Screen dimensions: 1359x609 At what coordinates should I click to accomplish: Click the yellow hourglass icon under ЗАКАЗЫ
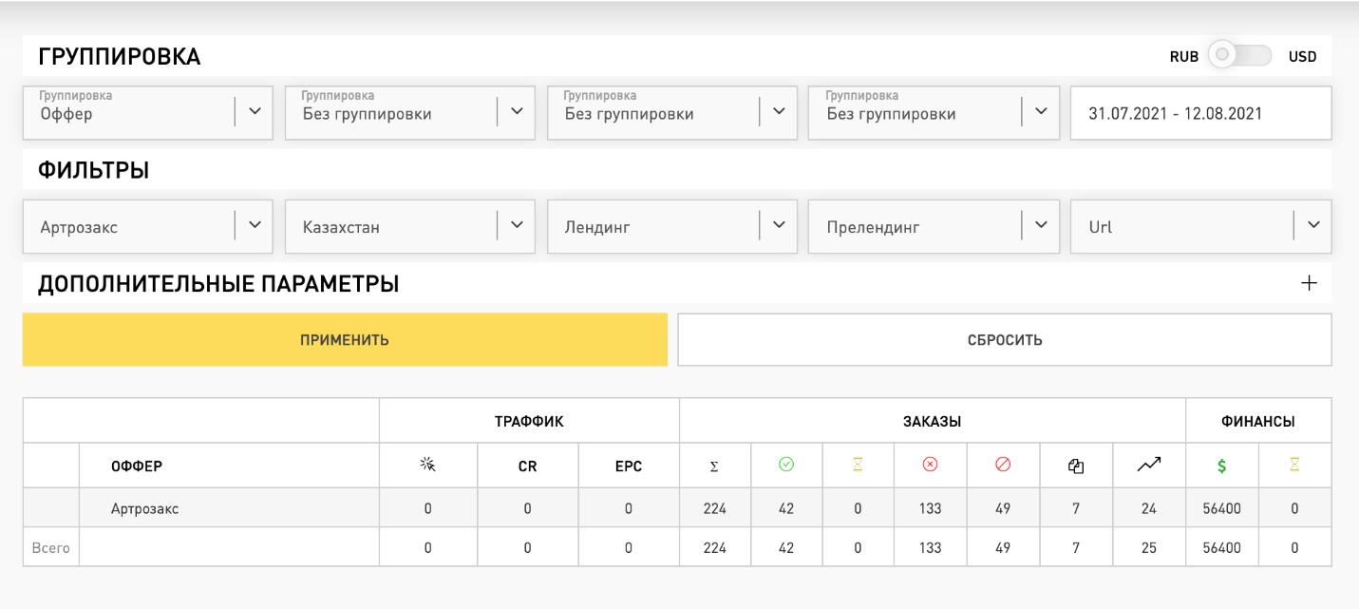pos(858,465)
